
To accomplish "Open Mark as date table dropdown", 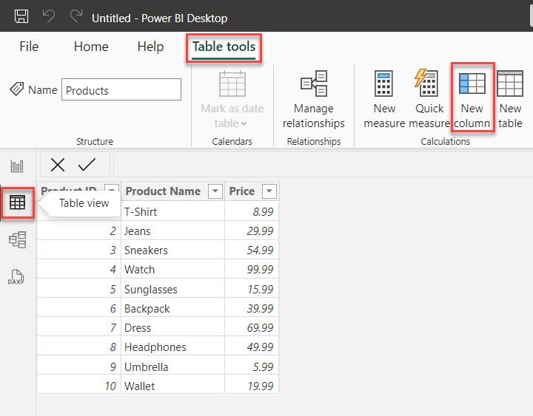I will coord(232,100).
